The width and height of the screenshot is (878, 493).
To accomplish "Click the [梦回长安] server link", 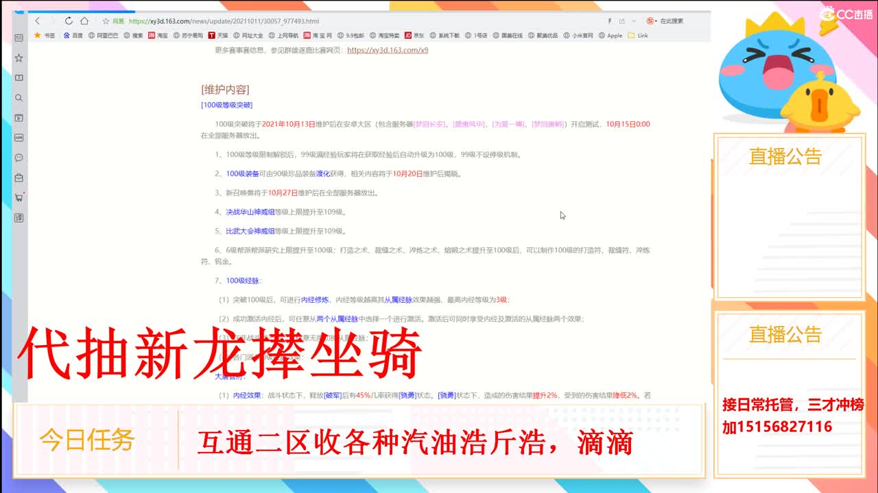I will [x=429, y=124].
